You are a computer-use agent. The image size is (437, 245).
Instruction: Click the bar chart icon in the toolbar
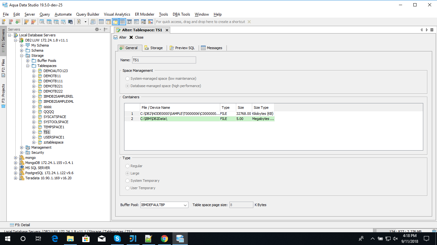tap(150, 22)
